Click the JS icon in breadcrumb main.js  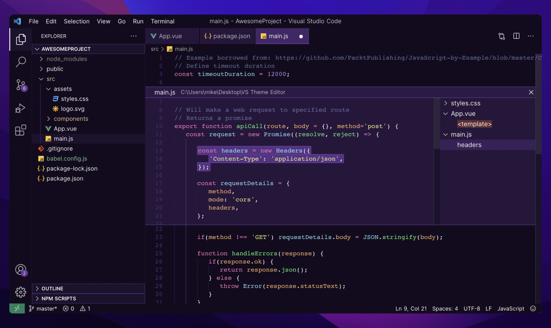(170, 49)
